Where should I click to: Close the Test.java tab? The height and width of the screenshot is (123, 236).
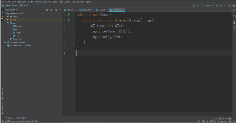[x=76, y=10]
